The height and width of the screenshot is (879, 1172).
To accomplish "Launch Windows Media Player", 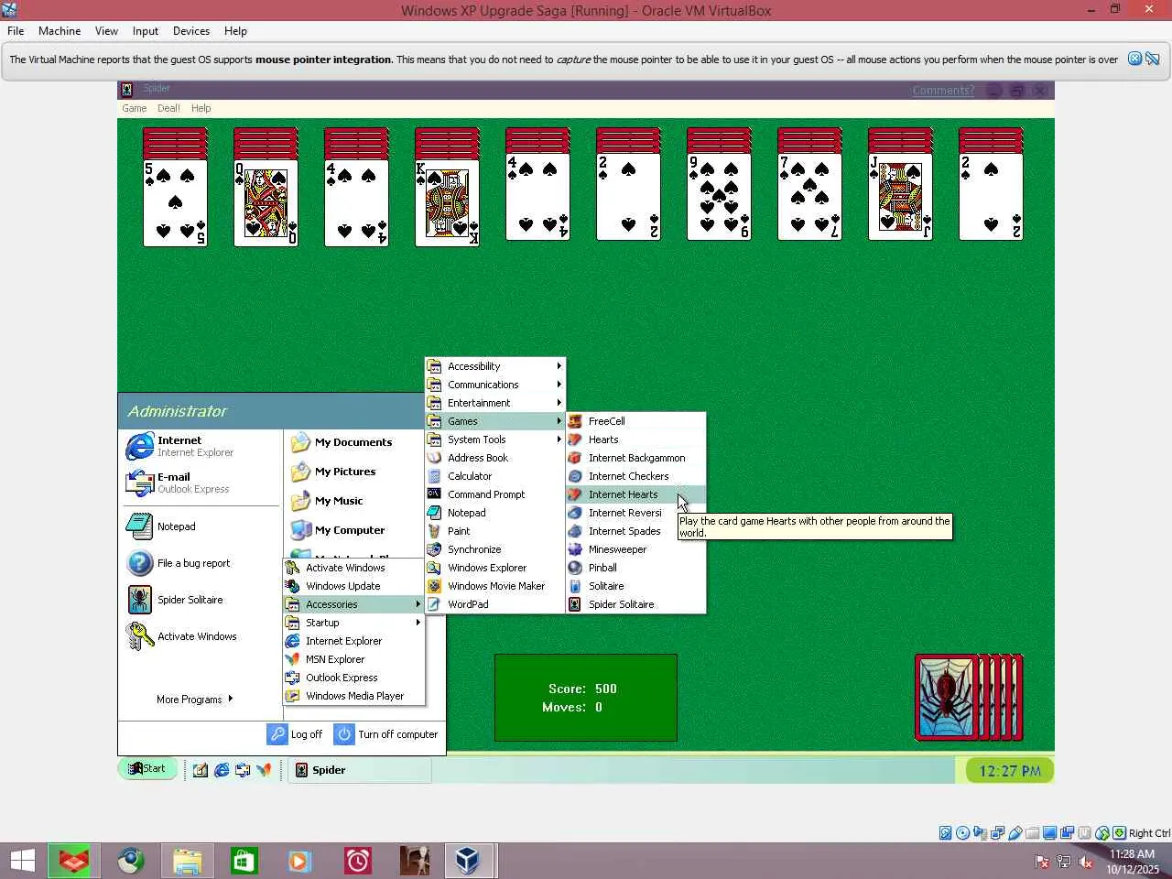I will point(354,696).
